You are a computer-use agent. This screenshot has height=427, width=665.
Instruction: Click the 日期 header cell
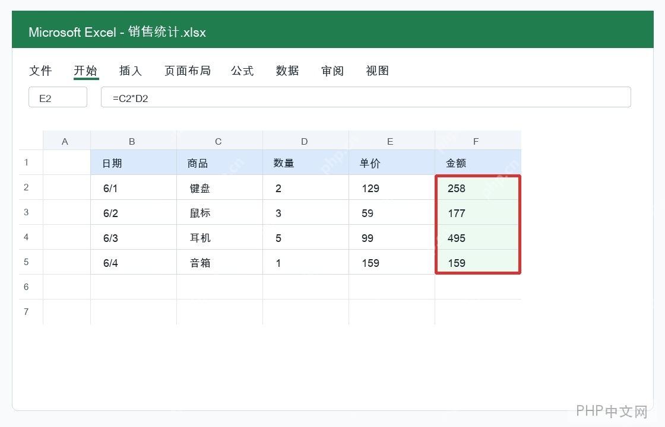pos(134,162)
